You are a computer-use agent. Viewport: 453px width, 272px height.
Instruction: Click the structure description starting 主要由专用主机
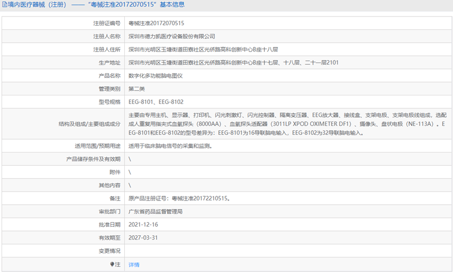[x=287, y=124]
